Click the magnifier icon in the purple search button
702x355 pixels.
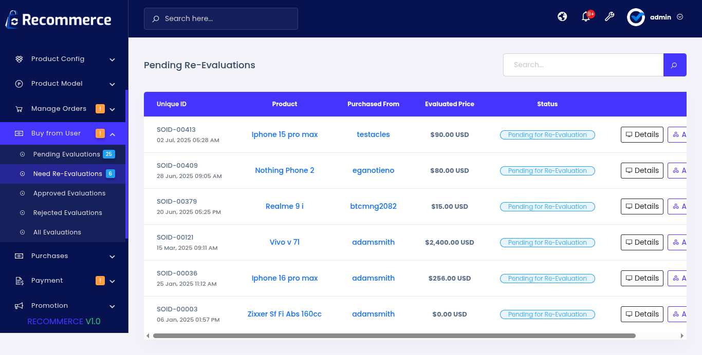point(674,65)
